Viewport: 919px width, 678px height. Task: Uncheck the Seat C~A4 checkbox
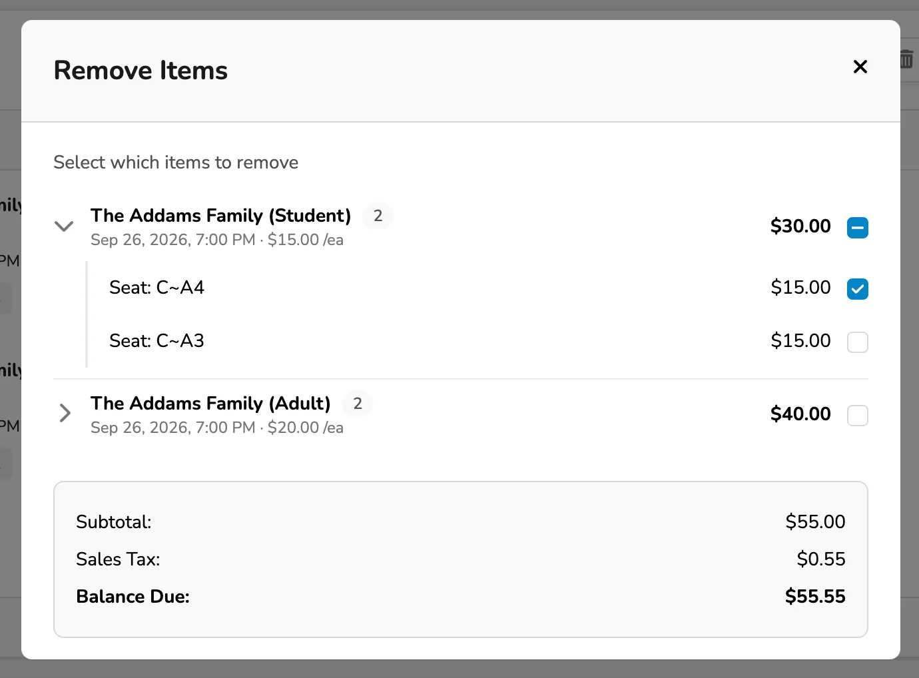[x=857, y=289]
